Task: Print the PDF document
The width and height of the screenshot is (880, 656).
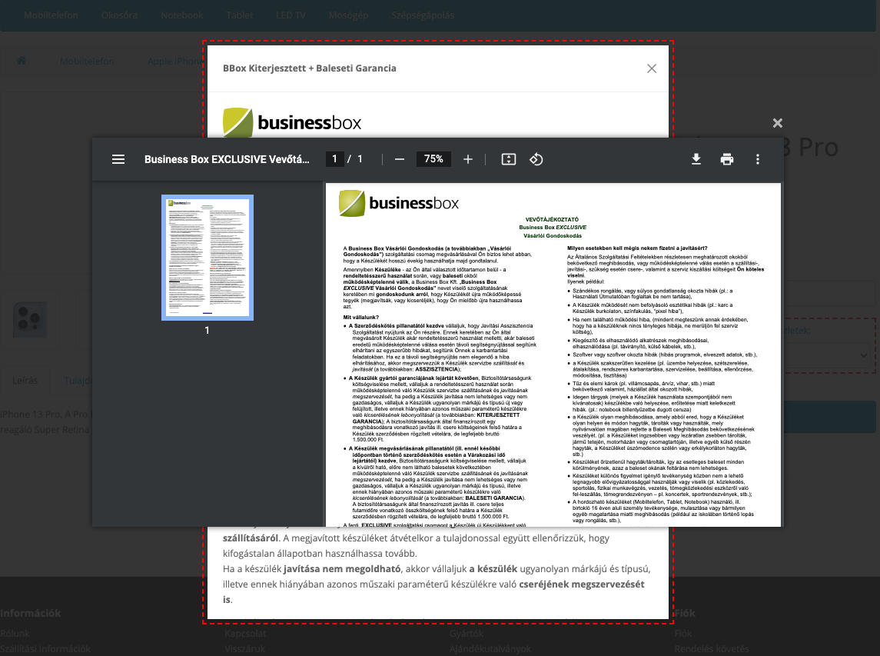Action: coord(727,159)
